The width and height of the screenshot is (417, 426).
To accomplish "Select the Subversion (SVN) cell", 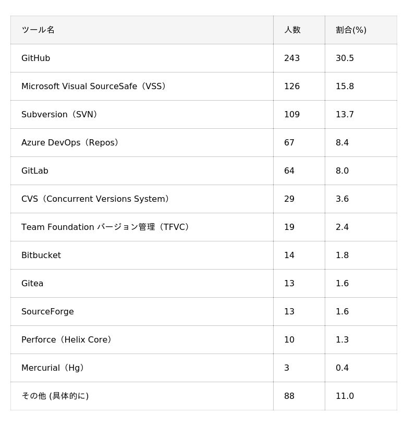I will click(142, 114).
